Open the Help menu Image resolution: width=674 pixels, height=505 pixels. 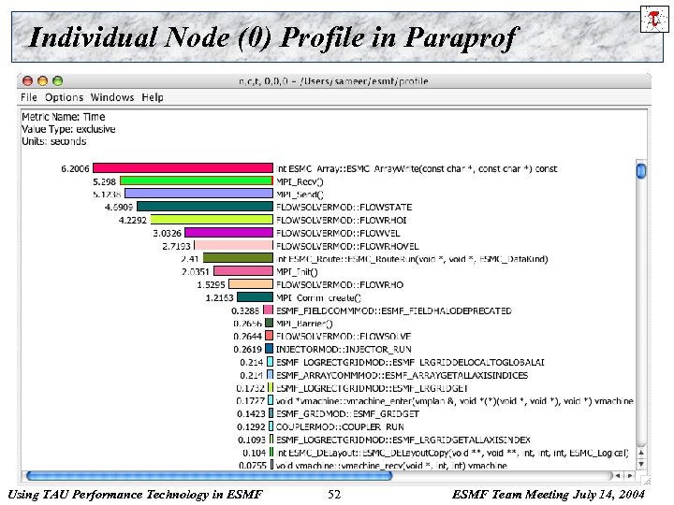tap(153, 97)
